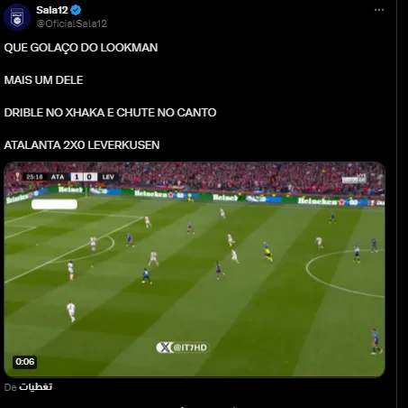Image resolution: width=408 pixels, height=408 pixels.
Task: Click the @IT7HD watermark text in the video
Action: [190, 348]
